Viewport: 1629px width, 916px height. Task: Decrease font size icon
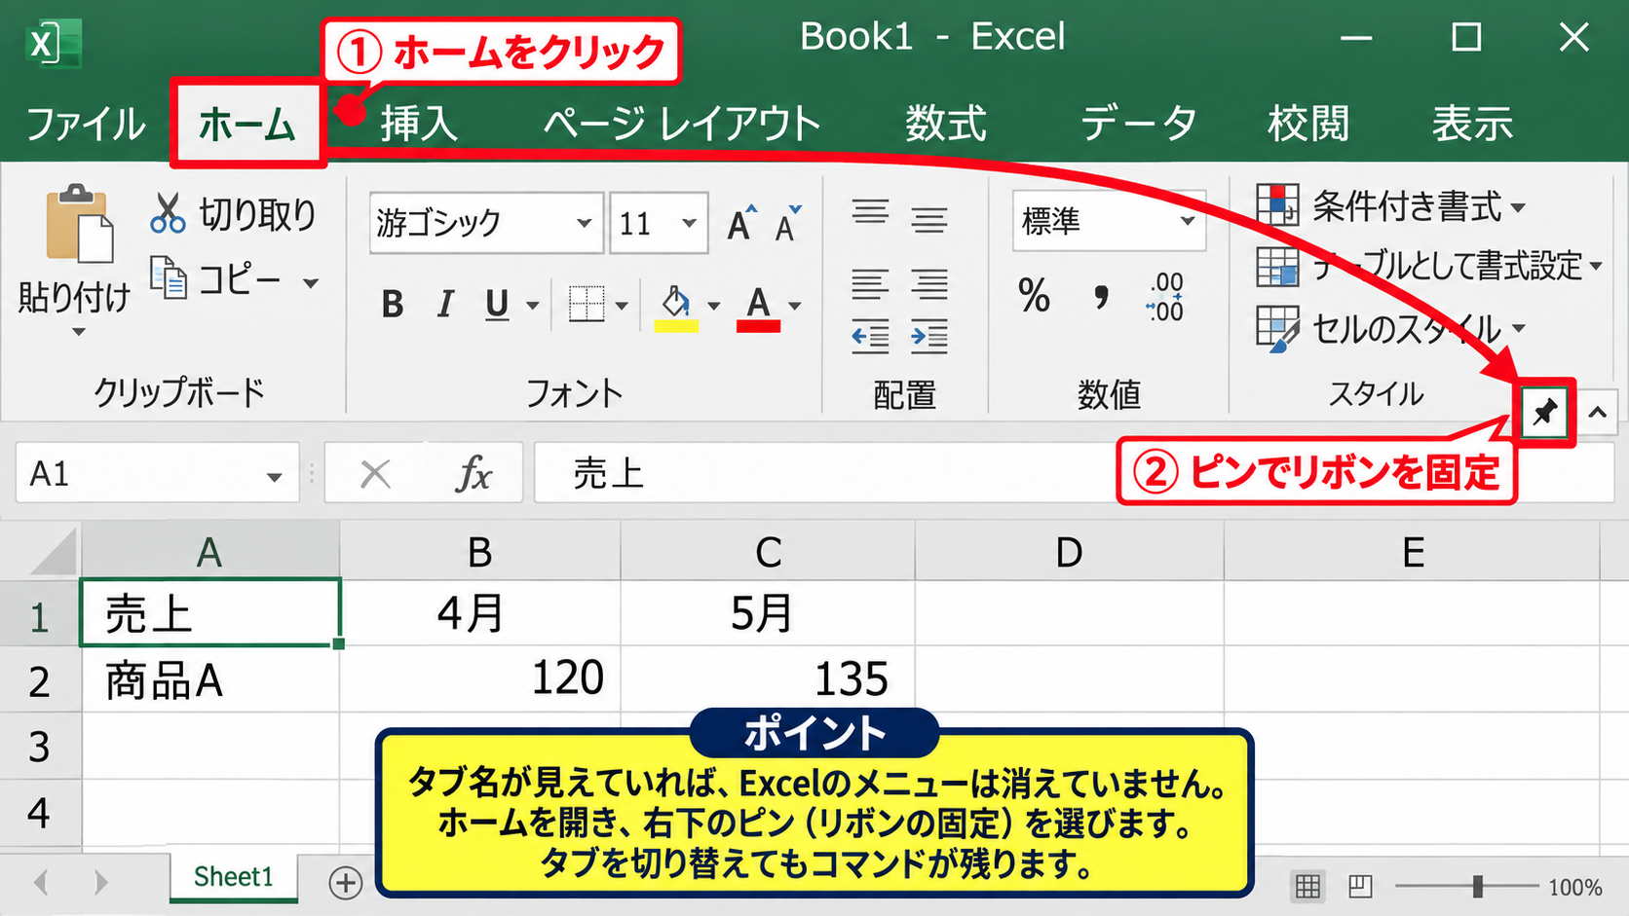point(788,223)
